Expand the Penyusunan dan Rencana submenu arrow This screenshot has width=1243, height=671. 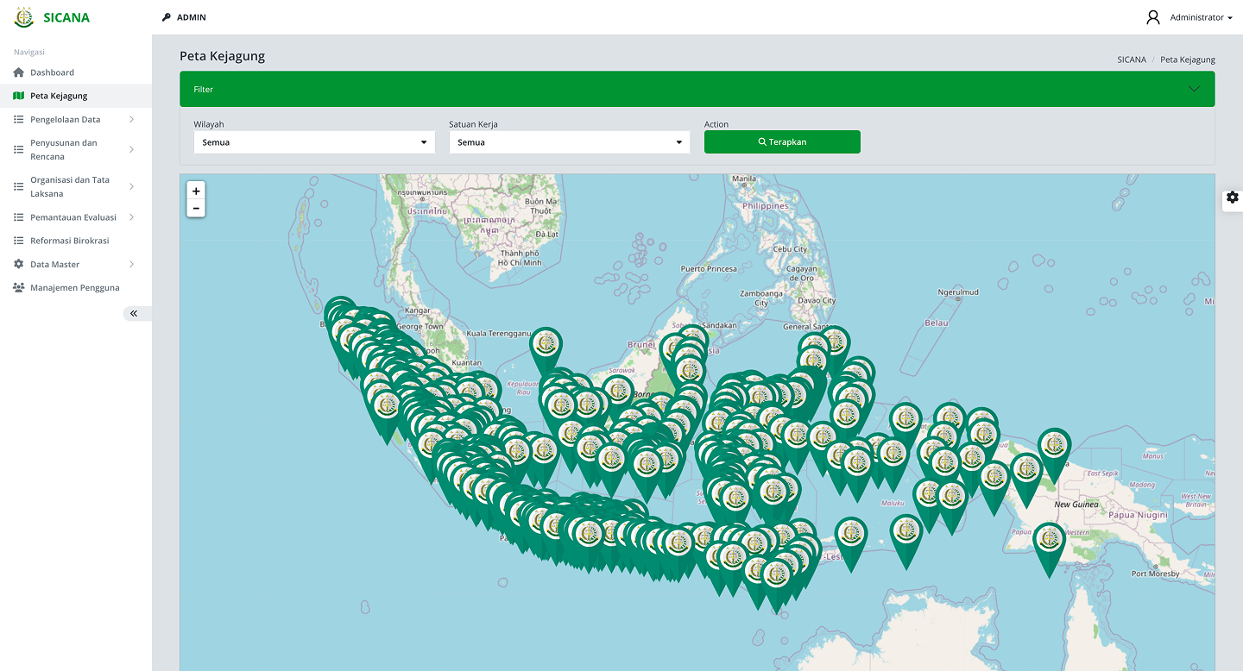point(132,149)
